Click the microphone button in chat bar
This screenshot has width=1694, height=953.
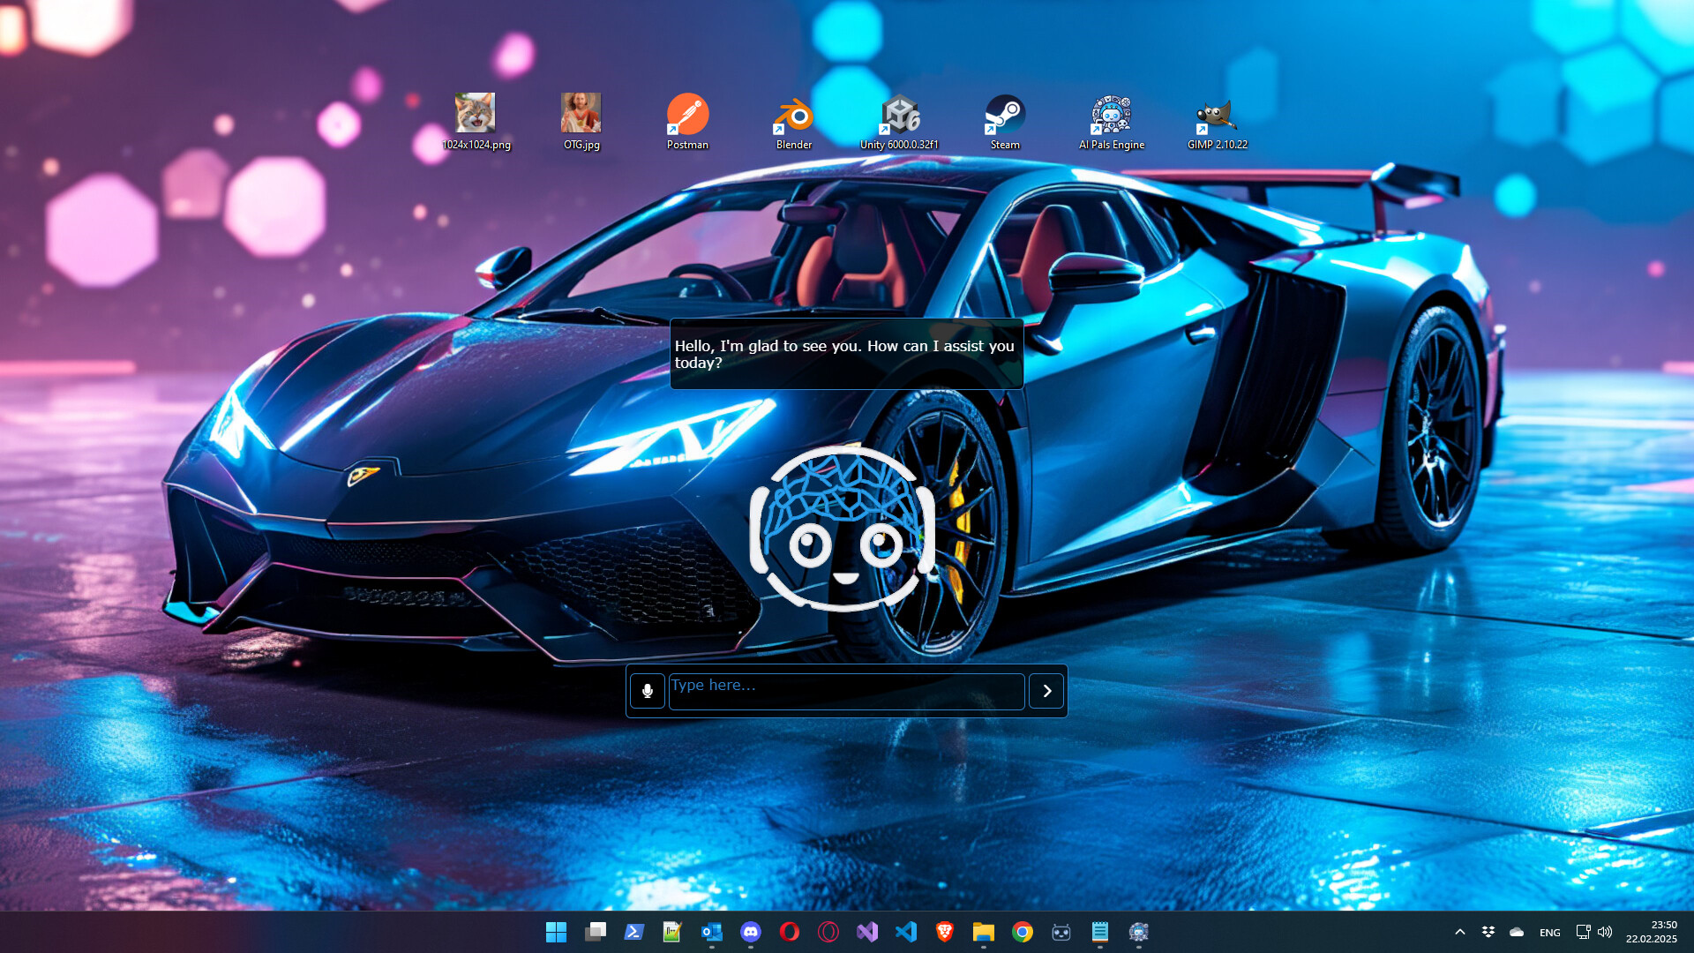click(647, 691)
